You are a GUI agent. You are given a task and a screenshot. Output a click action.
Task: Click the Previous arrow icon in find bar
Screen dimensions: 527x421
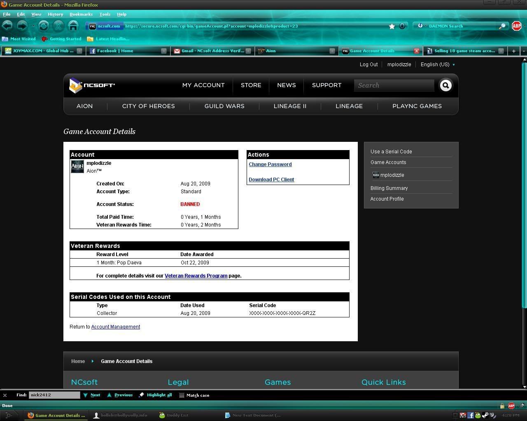pos(109,395)
